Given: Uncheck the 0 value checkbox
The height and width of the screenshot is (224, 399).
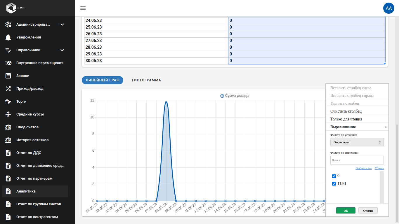Looking at the screenshot, I should click(334, 176).
